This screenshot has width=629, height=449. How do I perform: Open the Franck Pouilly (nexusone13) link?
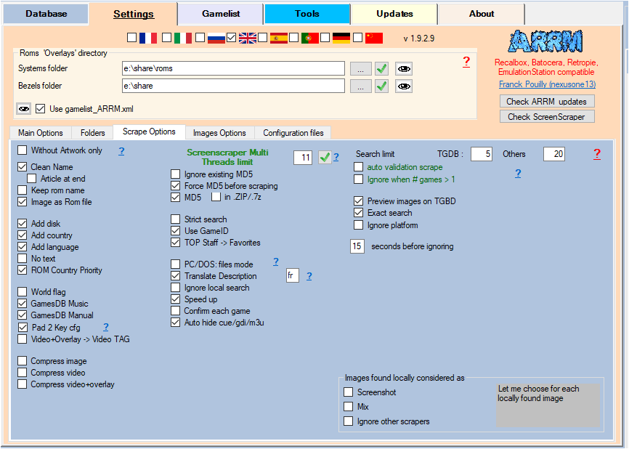(547, 84)
